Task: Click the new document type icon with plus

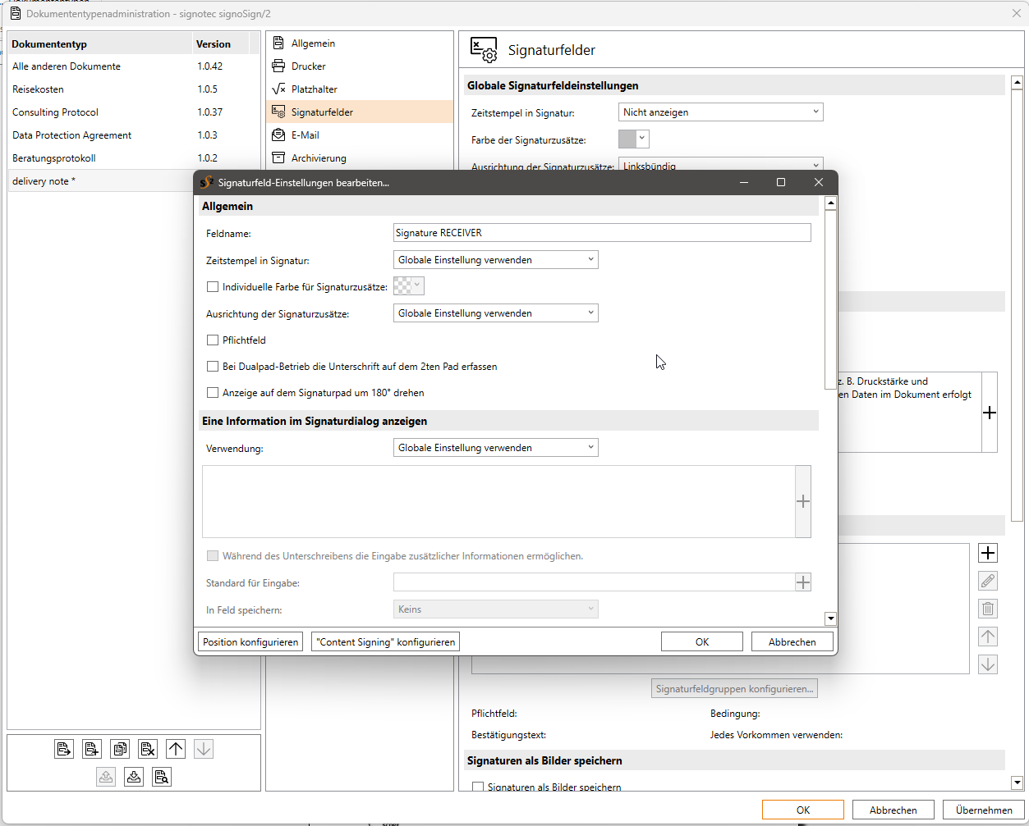Action: tap(92, 749)
